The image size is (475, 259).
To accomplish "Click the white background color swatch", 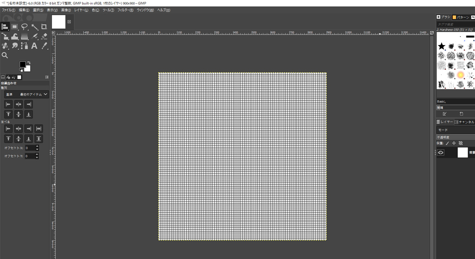I will [28, 69].
